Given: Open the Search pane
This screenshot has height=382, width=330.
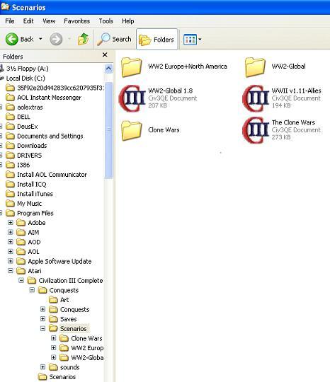Looking at the screenshot, I should click(114, 39).
